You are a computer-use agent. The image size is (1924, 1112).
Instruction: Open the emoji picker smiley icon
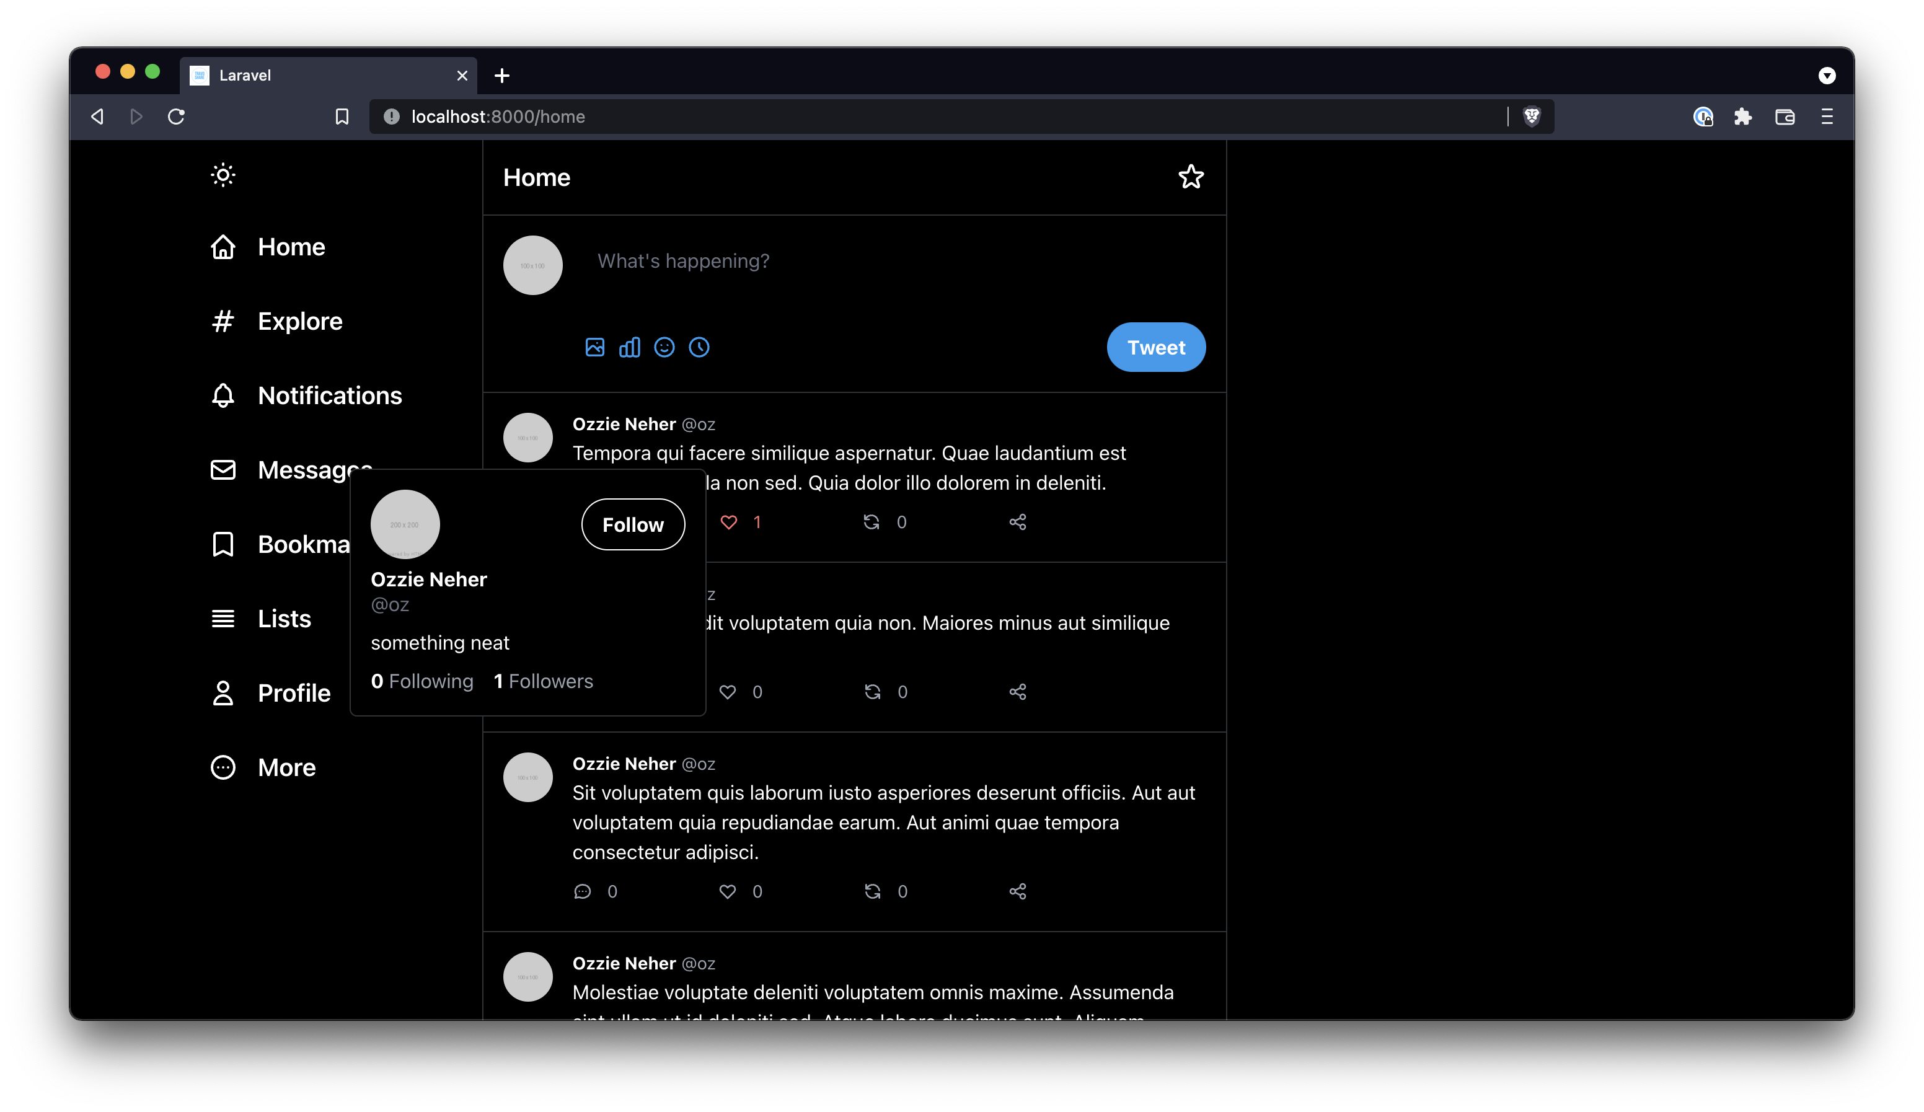[664, 348]
